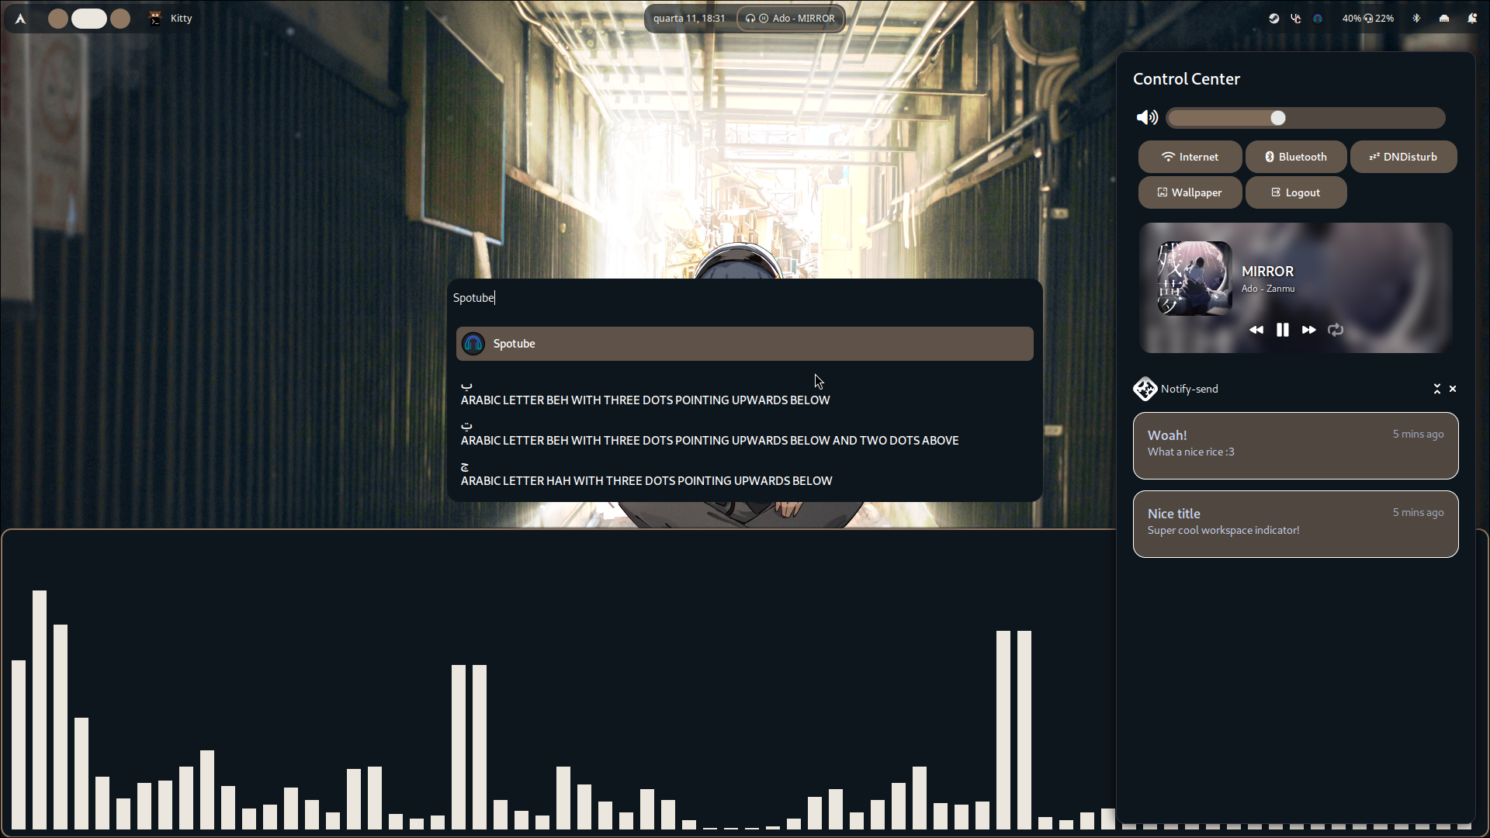Open Steam from the system tray
1490x838 pixels.
1273,19
